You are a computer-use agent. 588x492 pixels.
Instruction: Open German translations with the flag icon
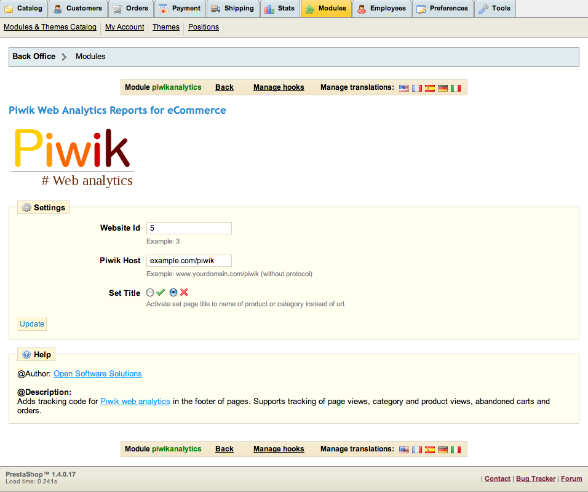point(443,87)
